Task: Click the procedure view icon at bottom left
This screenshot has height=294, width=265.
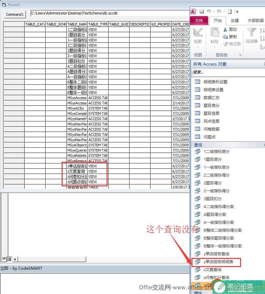Action: pos(4,259)
